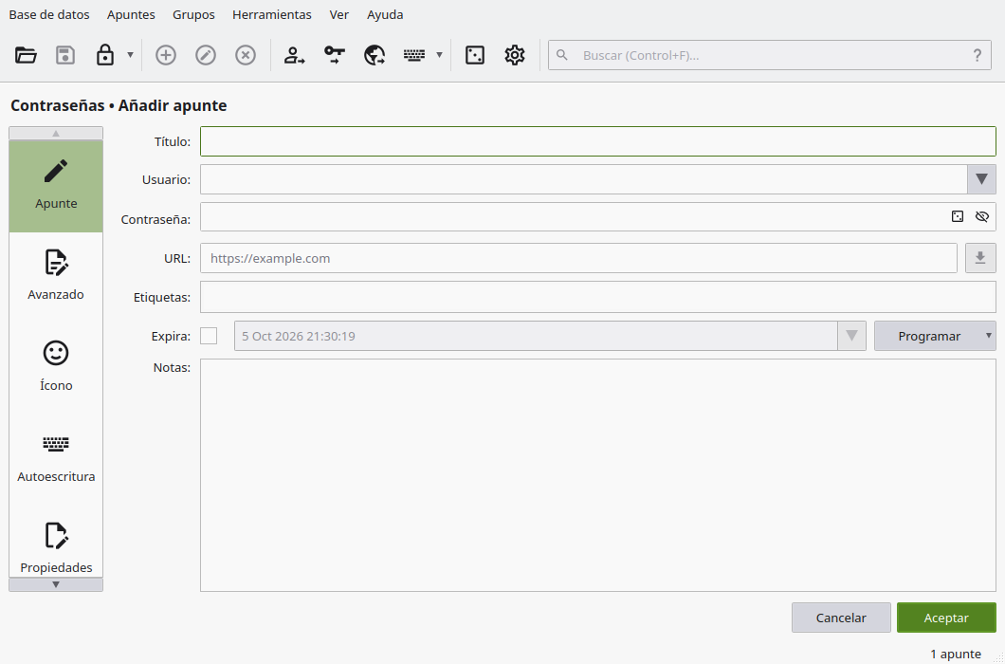
Task: Enable the Expira checkbox
Action: (x=209, y=336)
